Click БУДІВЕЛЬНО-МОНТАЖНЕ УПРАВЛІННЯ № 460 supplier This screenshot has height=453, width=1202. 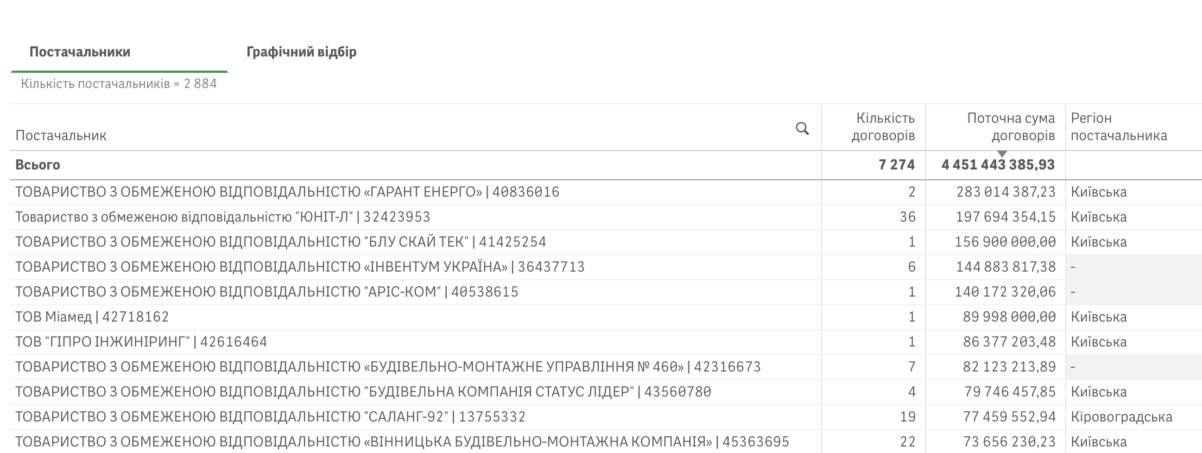388,367
